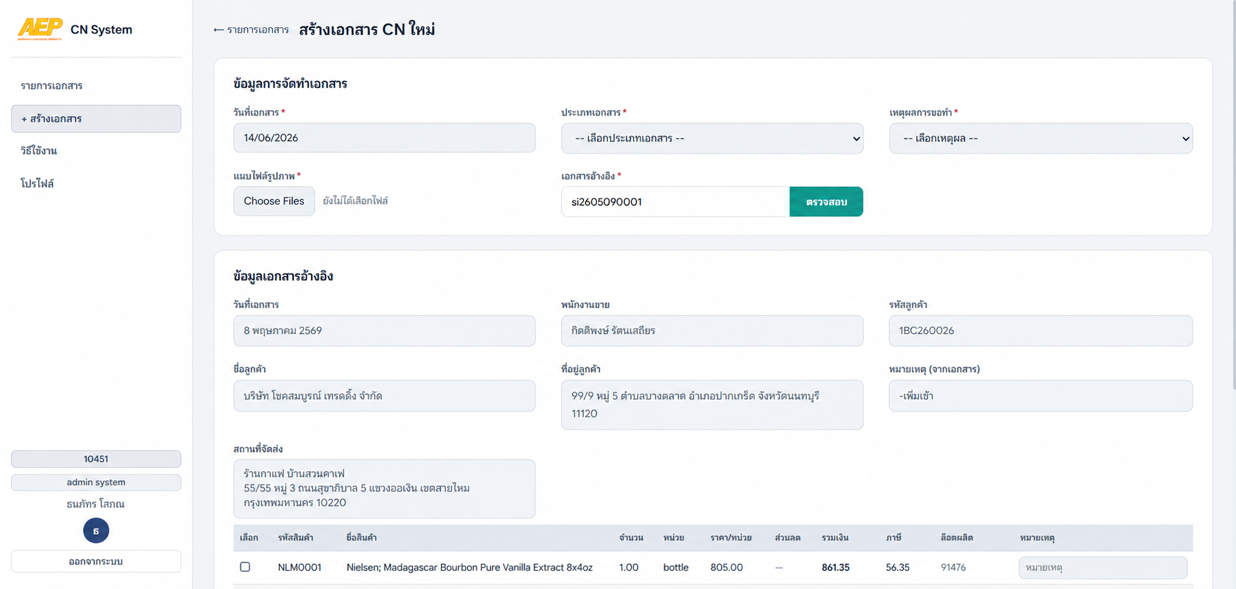Click product name Nielsen; Madagascar Bourbon Pure Vanilla
The width and height of the screenshot is (1236, 589).
[x=470, y=567]
